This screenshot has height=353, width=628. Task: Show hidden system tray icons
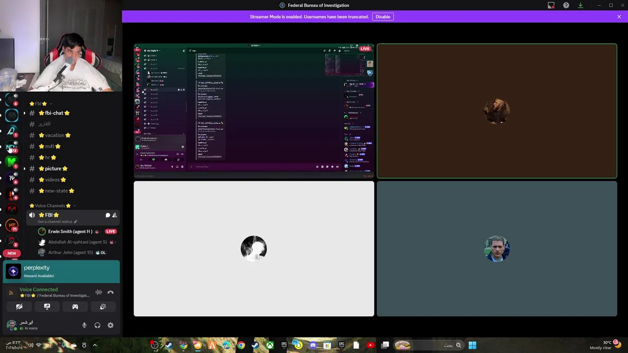click(95, 345)
